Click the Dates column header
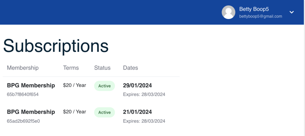Screen dimensions: 305x136 pos(130,68)
